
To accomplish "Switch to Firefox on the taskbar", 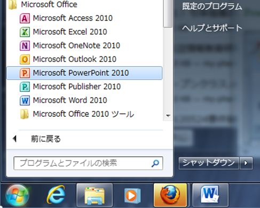I will click(170, 195).
